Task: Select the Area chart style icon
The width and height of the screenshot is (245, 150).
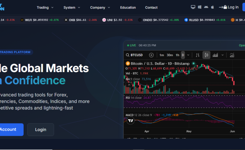Action: point(215,55)
